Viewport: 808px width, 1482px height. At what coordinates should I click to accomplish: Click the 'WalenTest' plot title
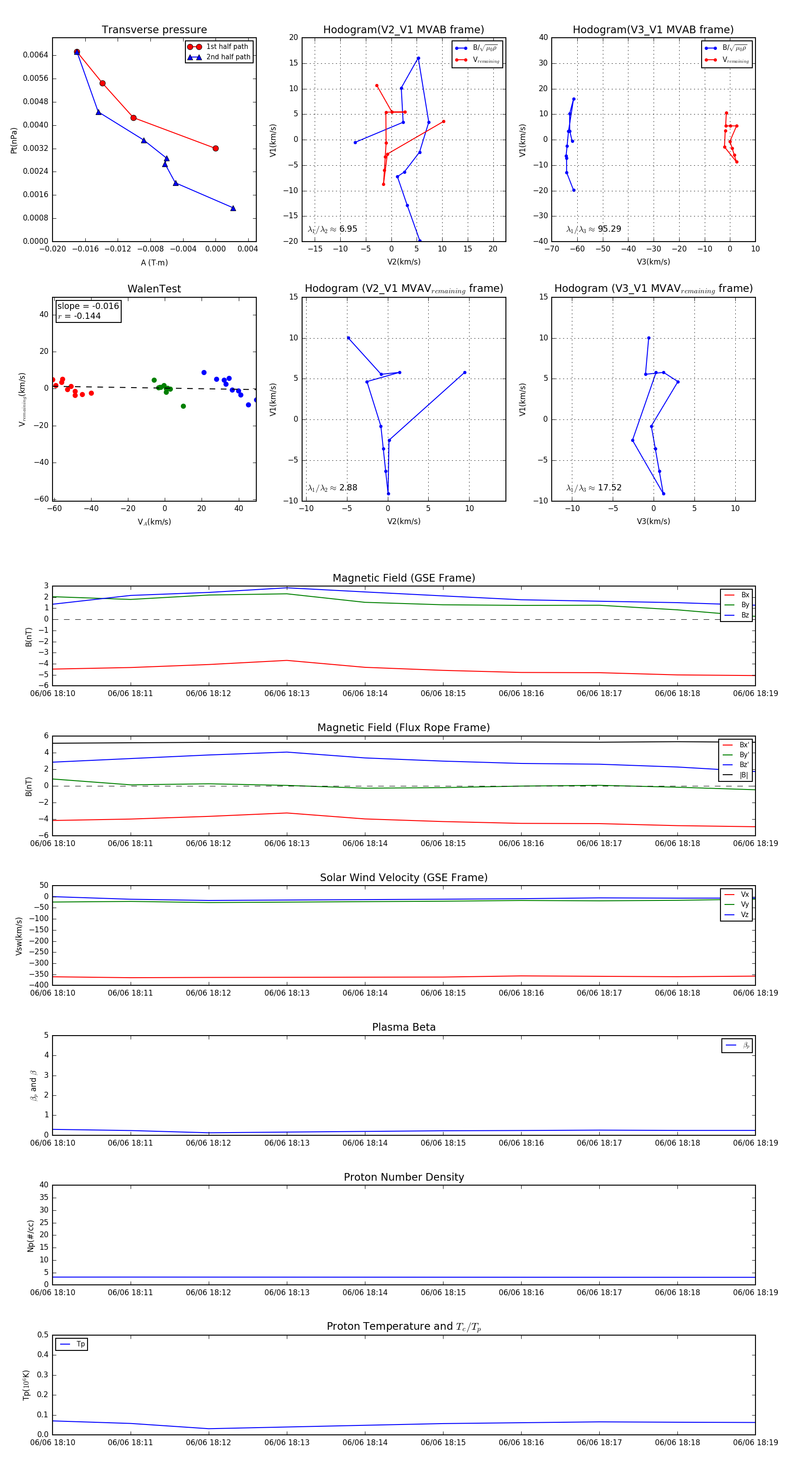tap(154, 289)
